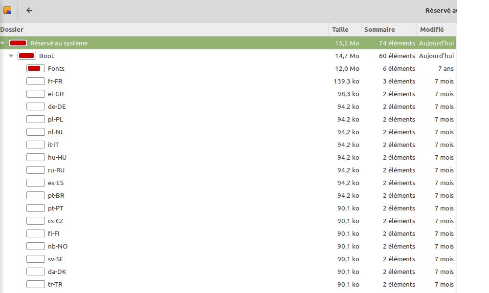Select the Fonts folder
Viewport: 489px width, 293px height.
(228, 69)
